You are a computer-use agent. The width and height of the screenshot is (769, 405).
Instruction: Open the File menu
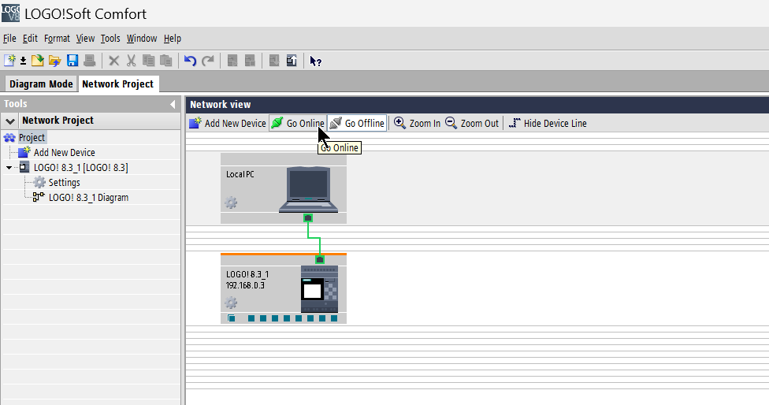[9, 39]
